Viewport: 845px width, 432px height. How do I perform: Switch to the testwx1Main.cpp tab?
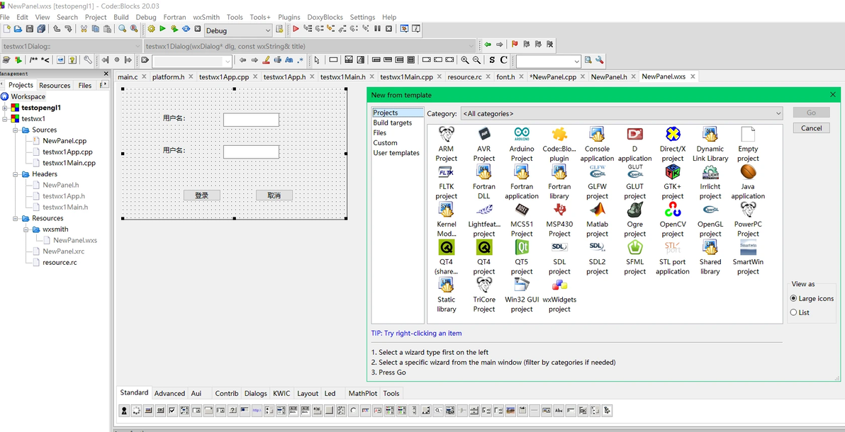pyautogui.click(x=405, y=77)
